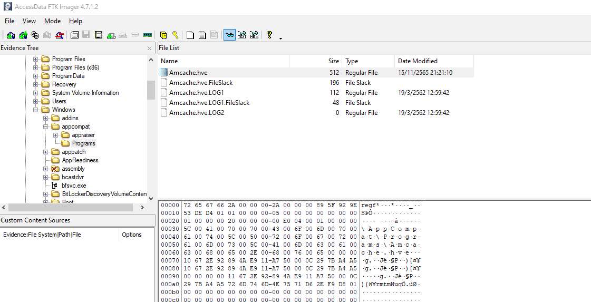Expand the ProgramData folder node

click(x=36, y=76)
